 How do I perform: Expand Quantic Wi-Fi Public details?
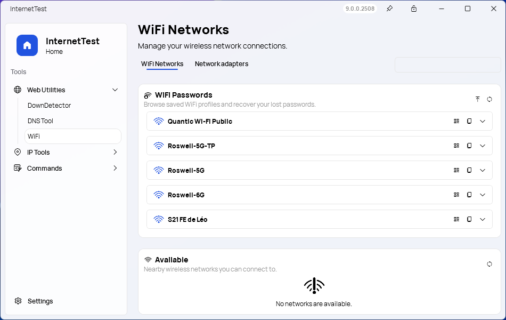tap(483, 121)
